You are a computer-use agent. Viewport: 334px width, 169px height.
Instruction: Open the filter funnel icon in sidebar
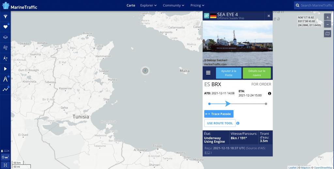tap(5, 16)
